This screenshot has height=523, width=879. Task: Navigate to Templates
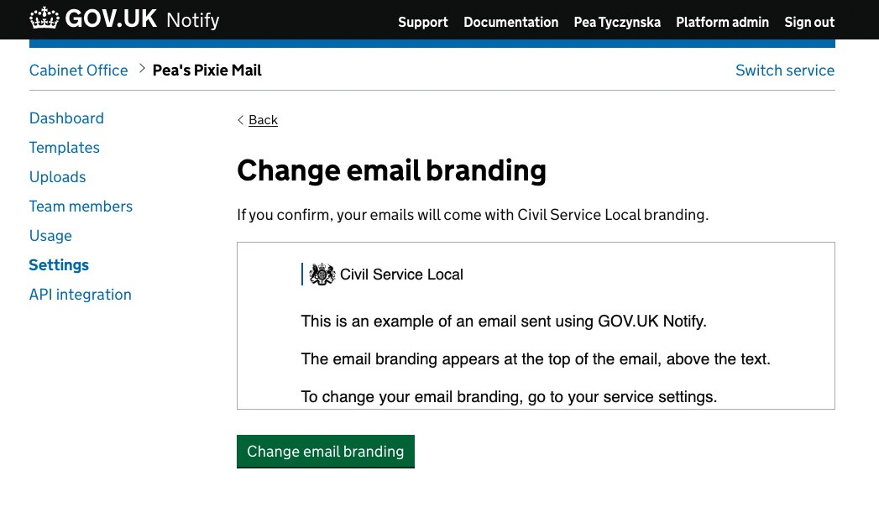pyautogui.click(x=65, y=148)
